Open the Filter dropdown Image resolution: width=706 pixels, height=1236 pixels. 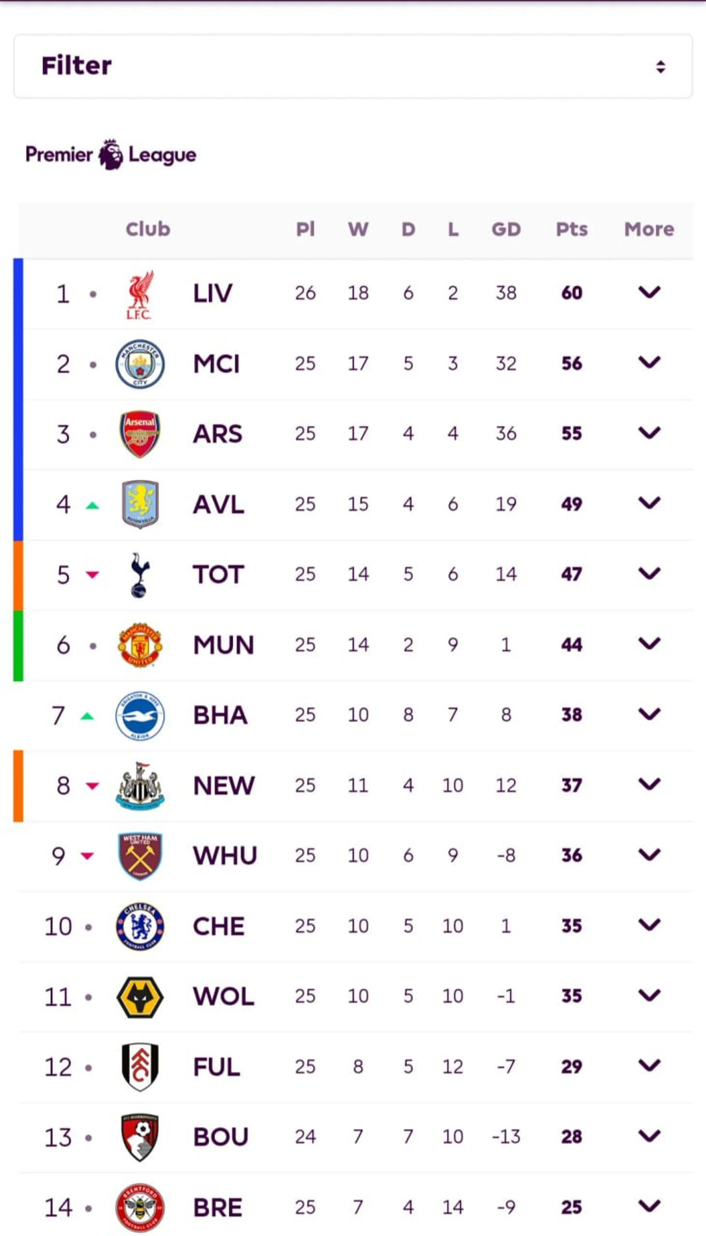pos(353,66)
